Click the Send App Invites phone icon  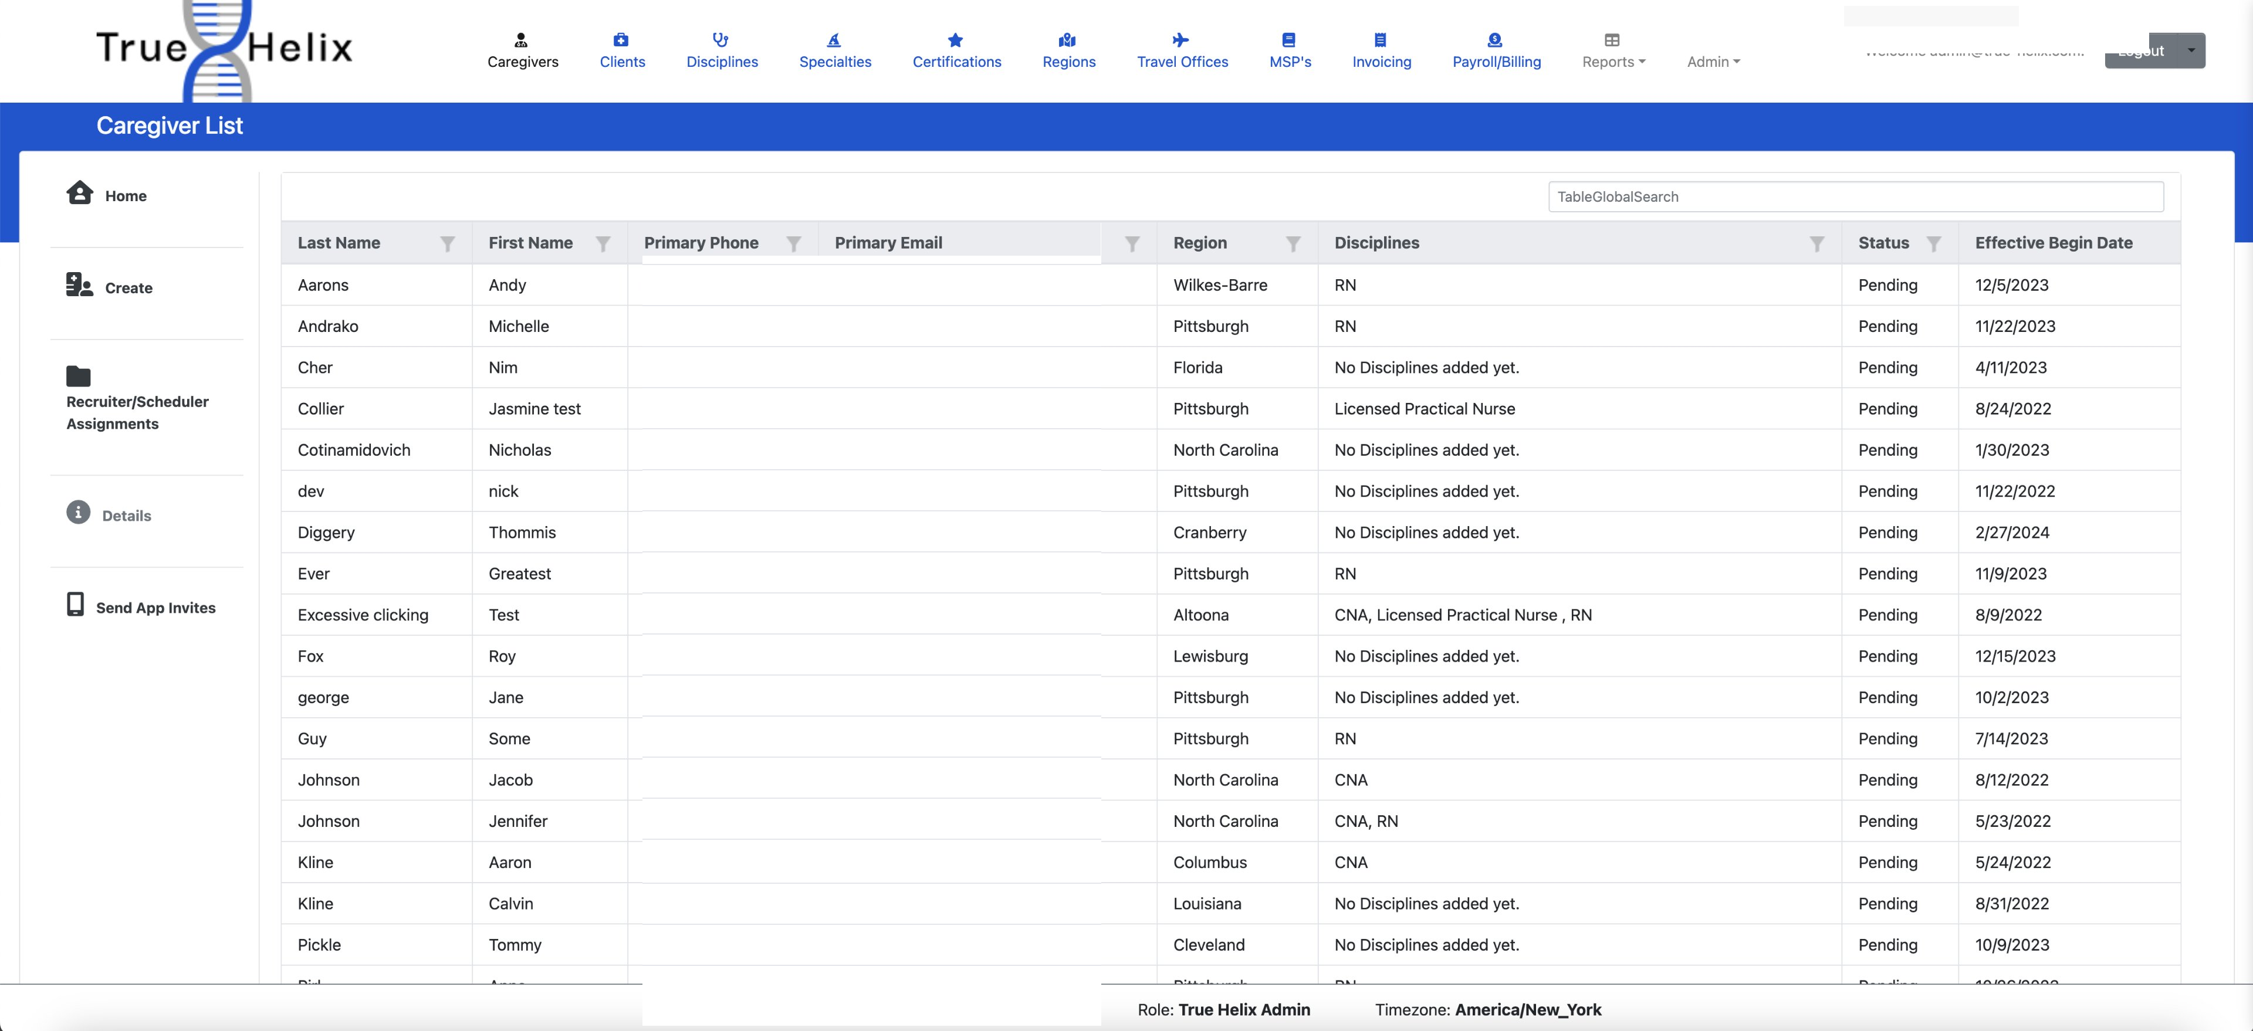76,604
